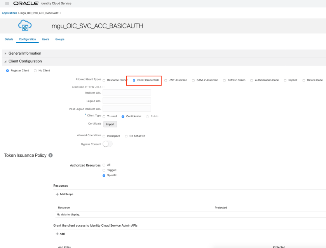Open the Details tab
326x248 pixels.
(x=9, y=39)
